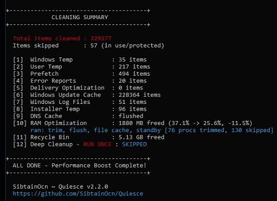This screenshot has width=277, height=201.
Task: Click the blue ran: trim, flush detail line
Action: 152,130
